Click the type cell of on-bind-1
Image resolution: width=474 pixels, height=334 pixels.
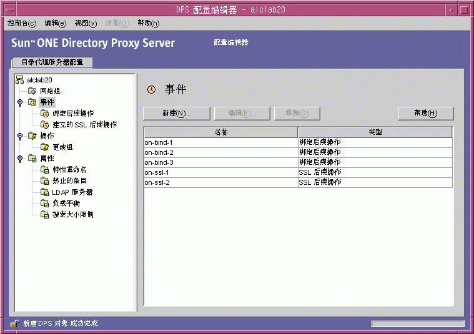click(x=375, y=142)
